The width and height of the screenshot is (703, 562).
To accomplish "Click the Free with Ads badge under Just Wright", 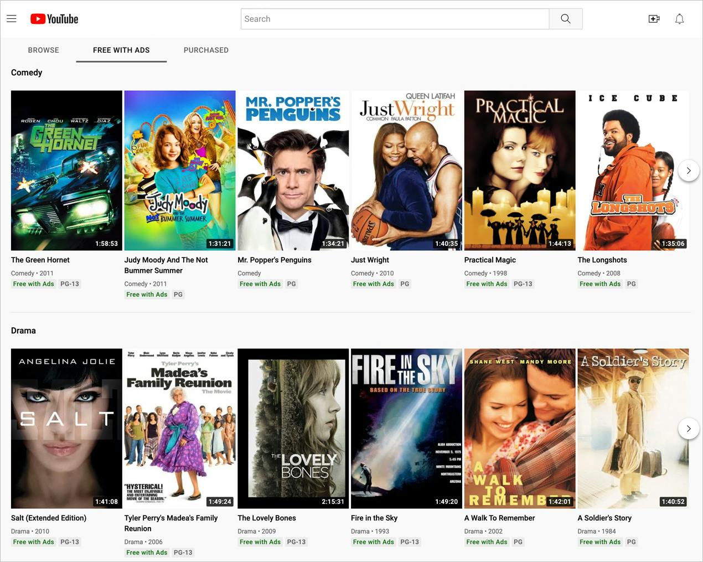I will pyautogui.click(x=373, y=283).
